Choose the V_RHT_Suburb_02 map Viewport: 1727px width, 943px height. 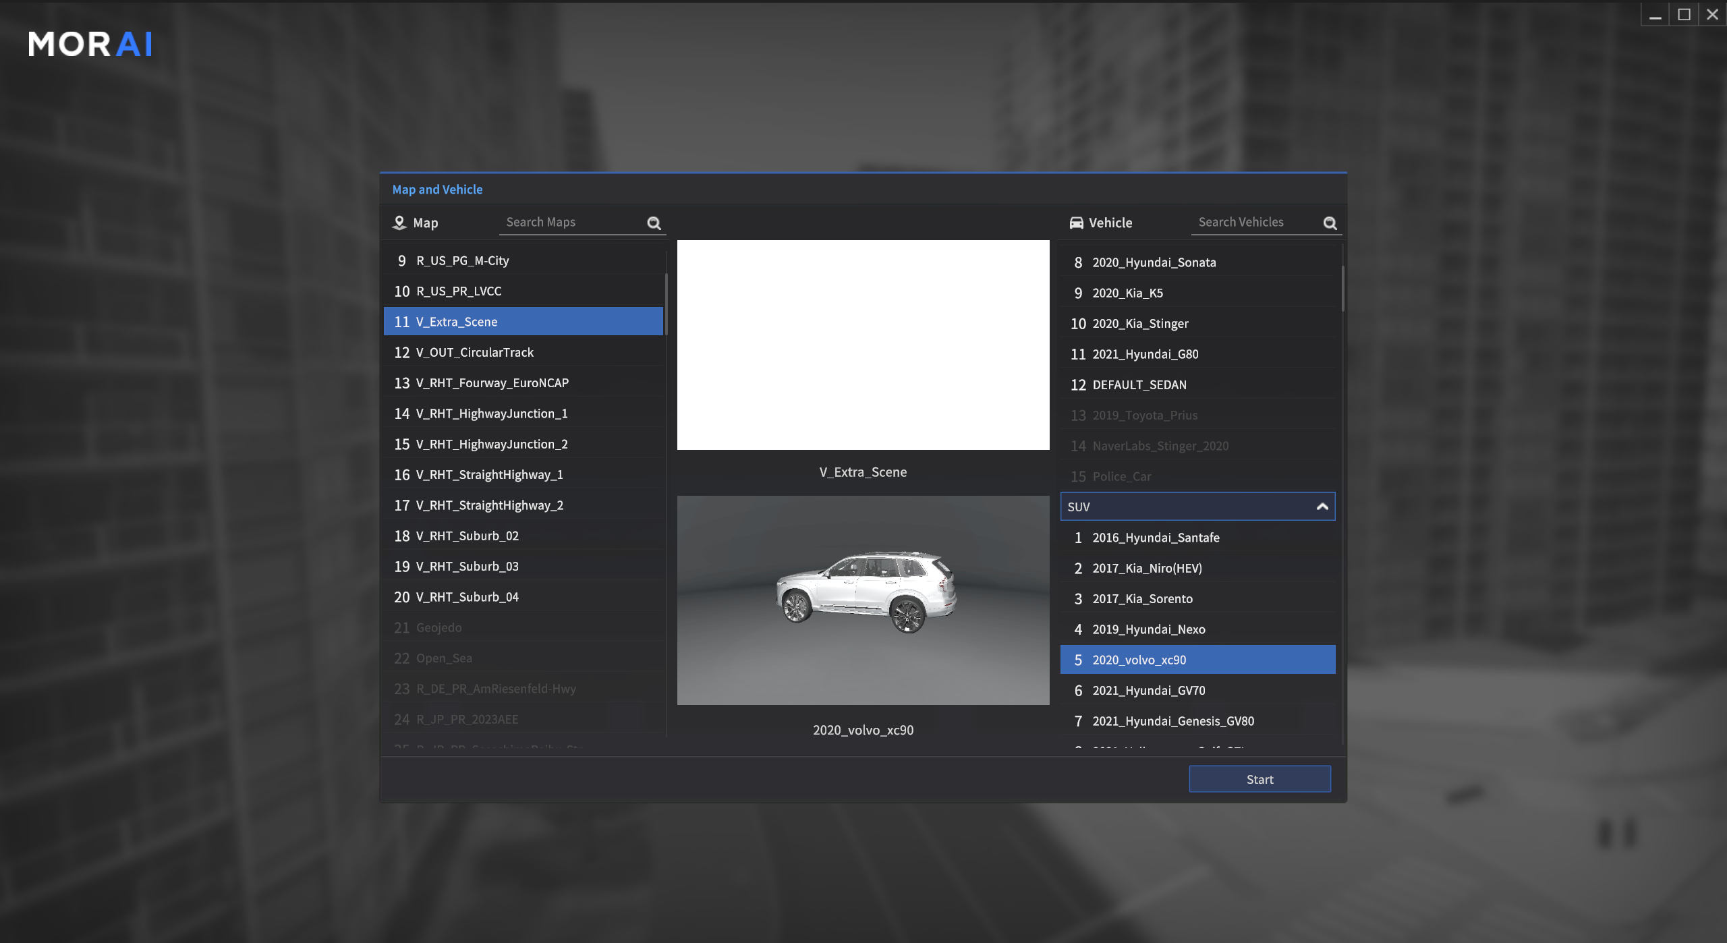pyautogui.click(x=467, y=536)
